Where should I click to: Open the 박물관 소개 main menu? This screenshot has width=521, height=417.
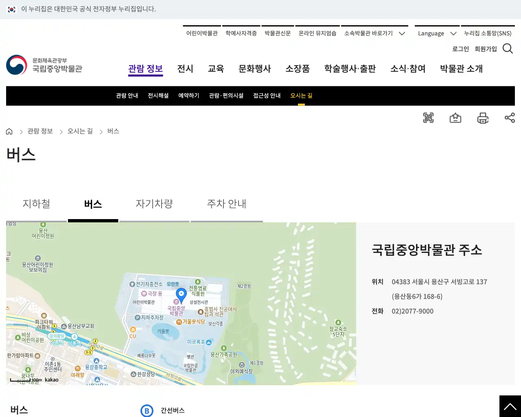[461, 68]
